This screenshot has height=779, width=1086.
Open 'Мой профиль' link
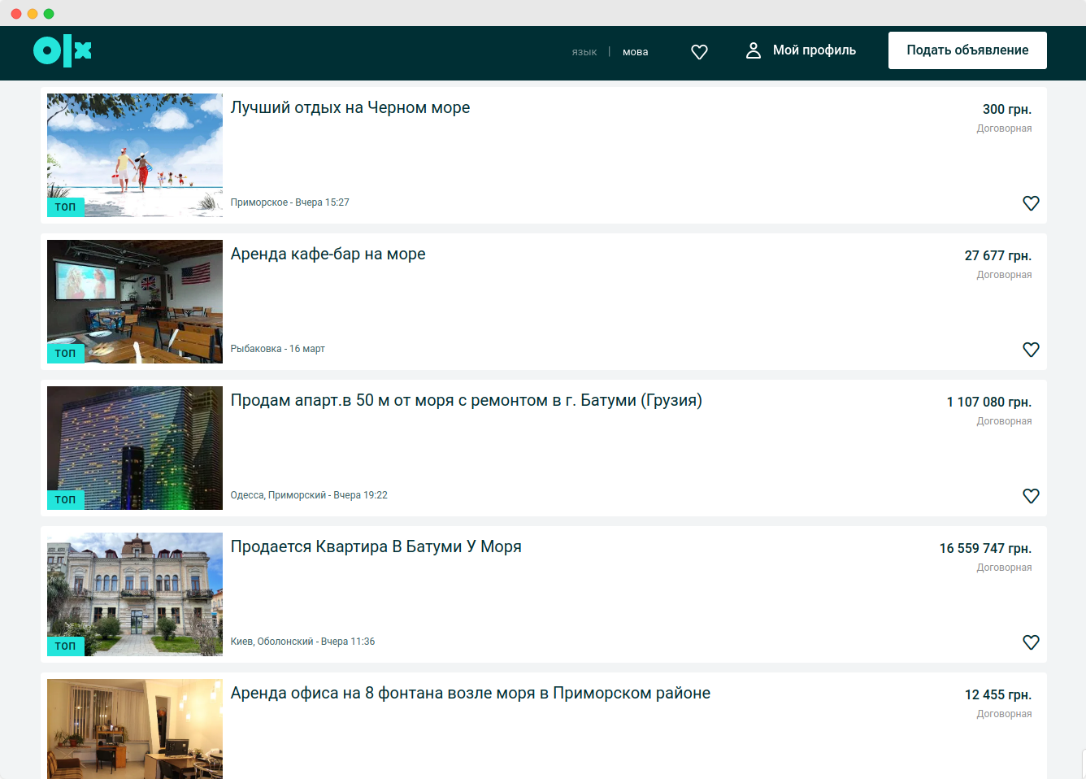coord(814,50)
